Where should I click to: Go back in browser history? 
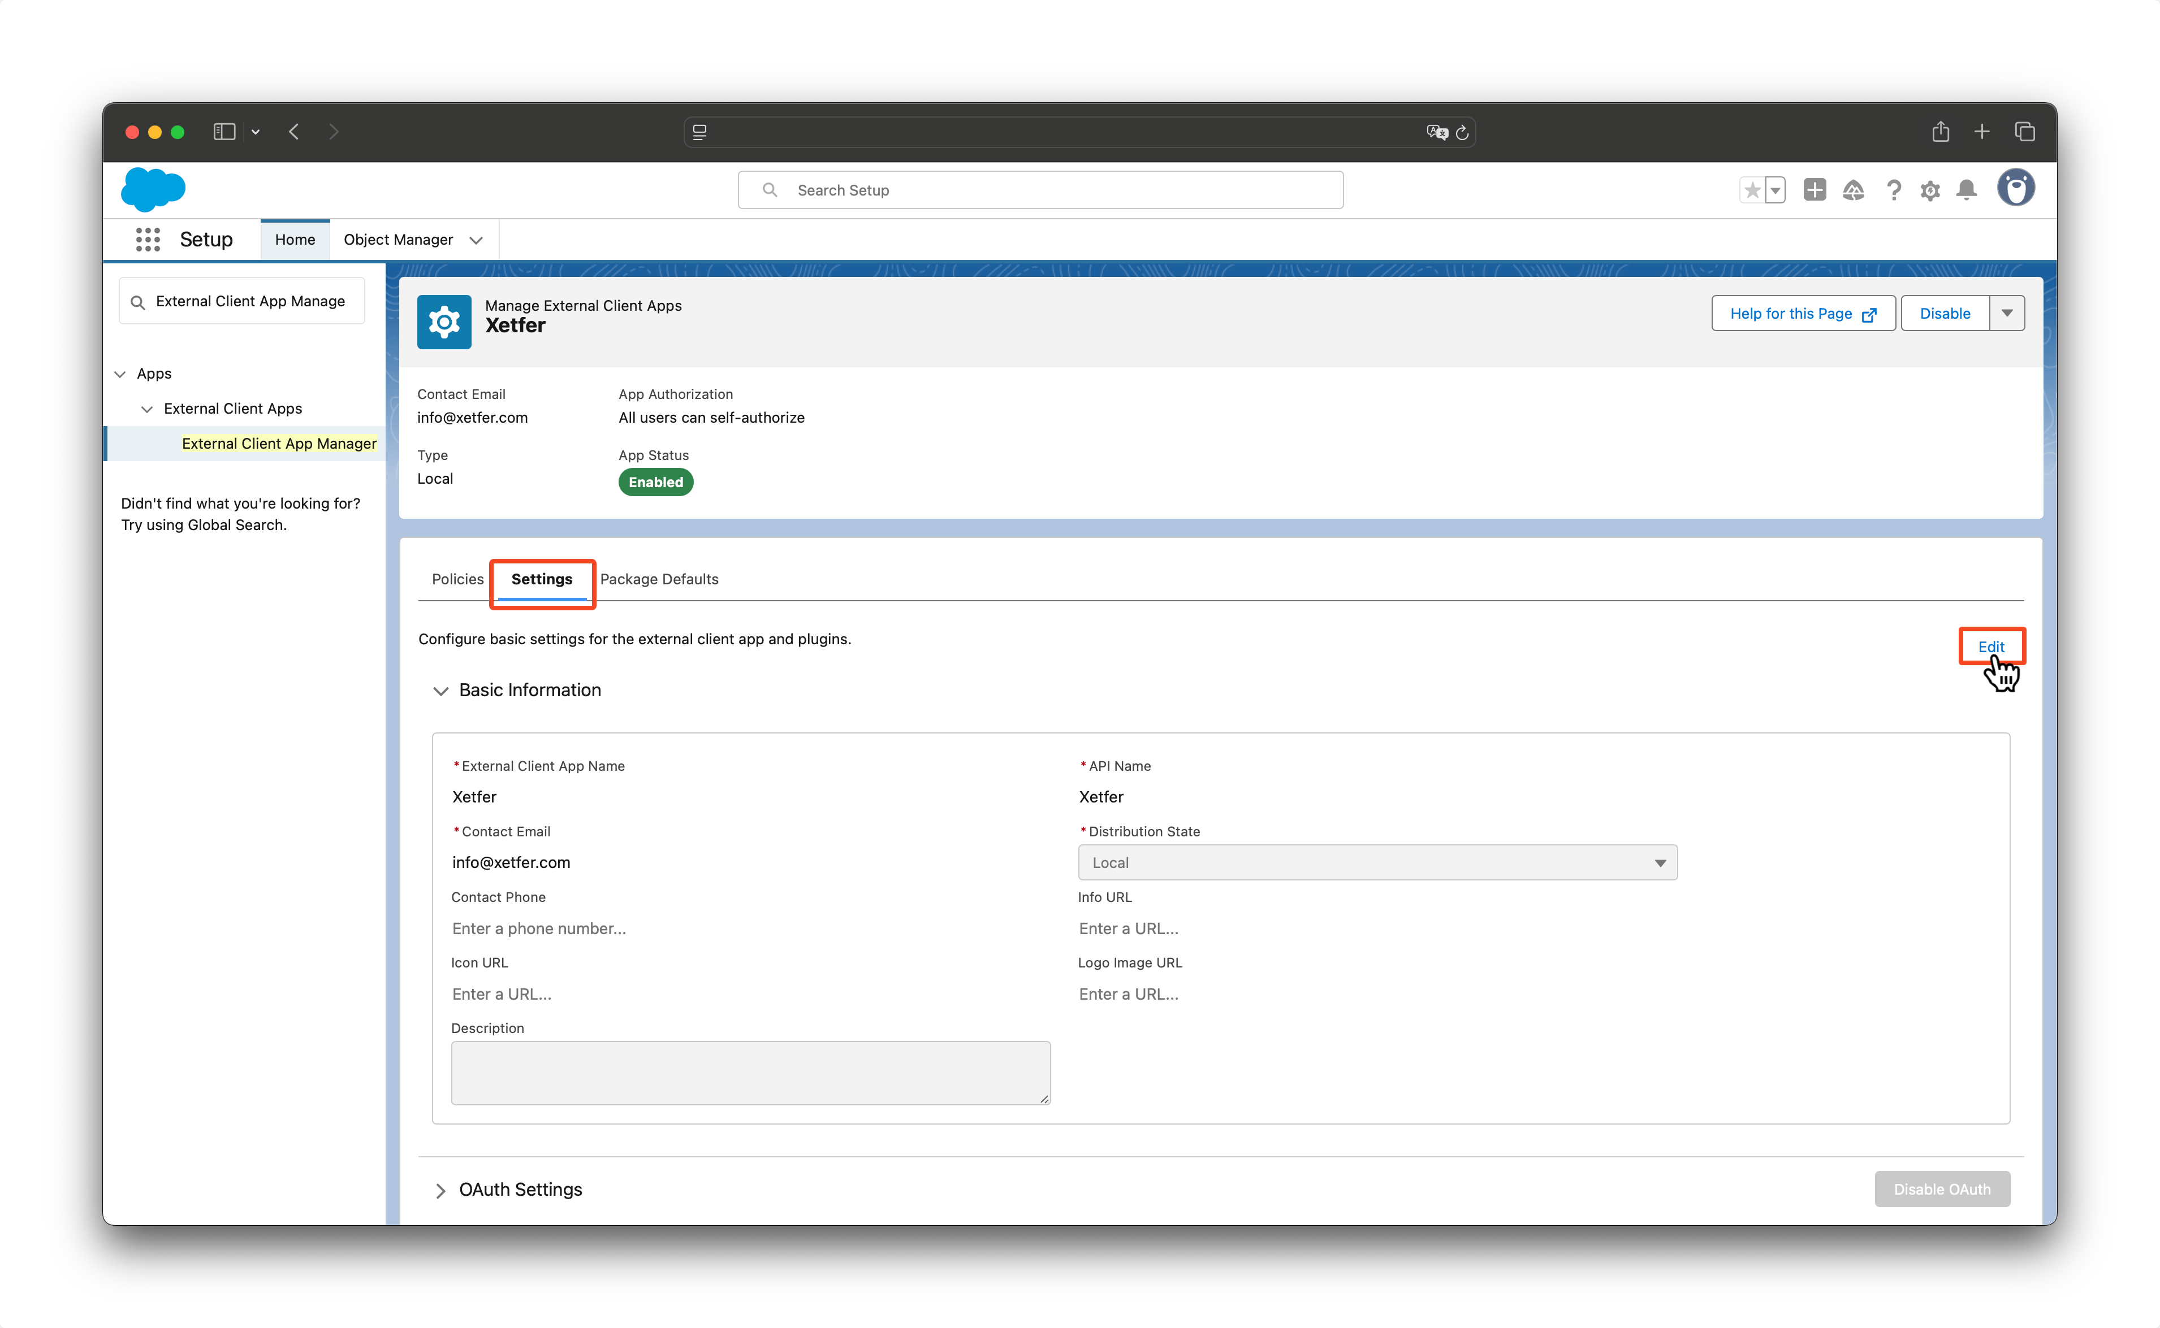295,132
